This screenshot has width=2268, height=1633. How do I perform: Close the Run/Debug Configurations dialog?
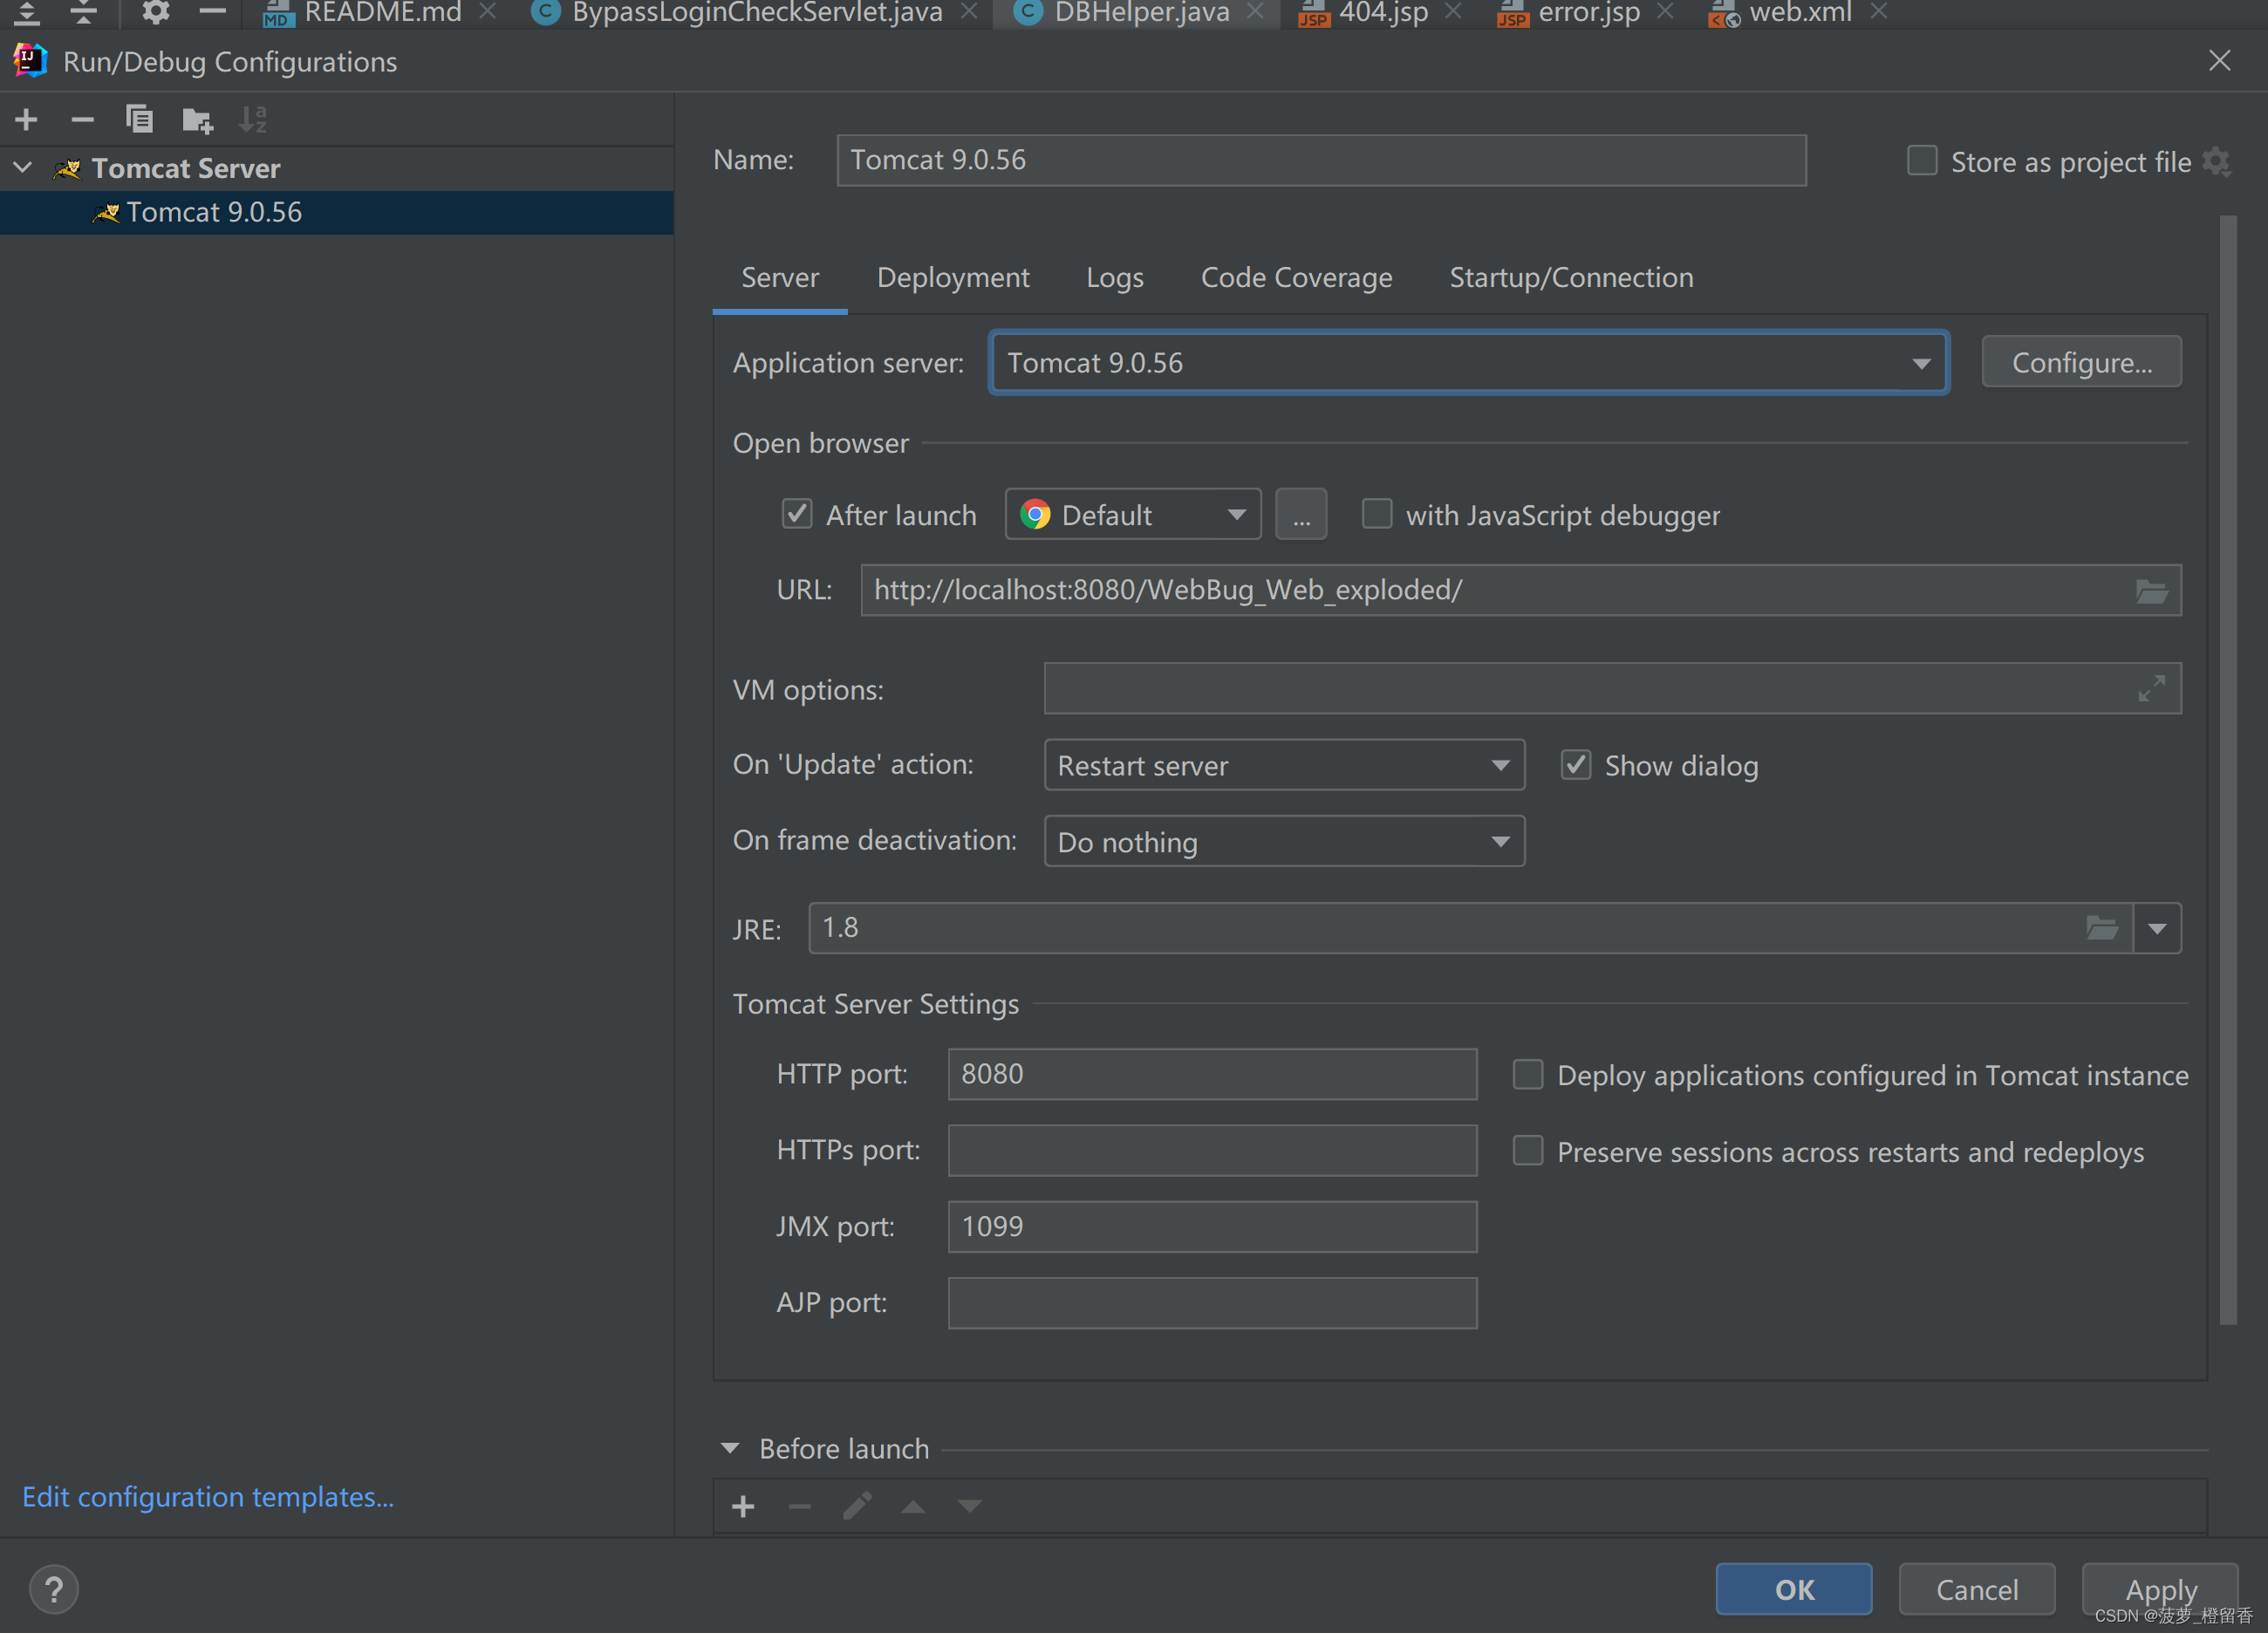(x=2220, y=61)
